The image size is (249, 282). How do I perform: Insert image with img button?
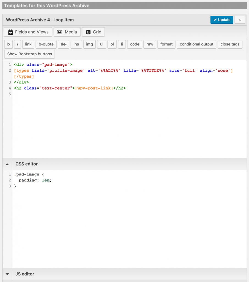click(x=89, y=44)
